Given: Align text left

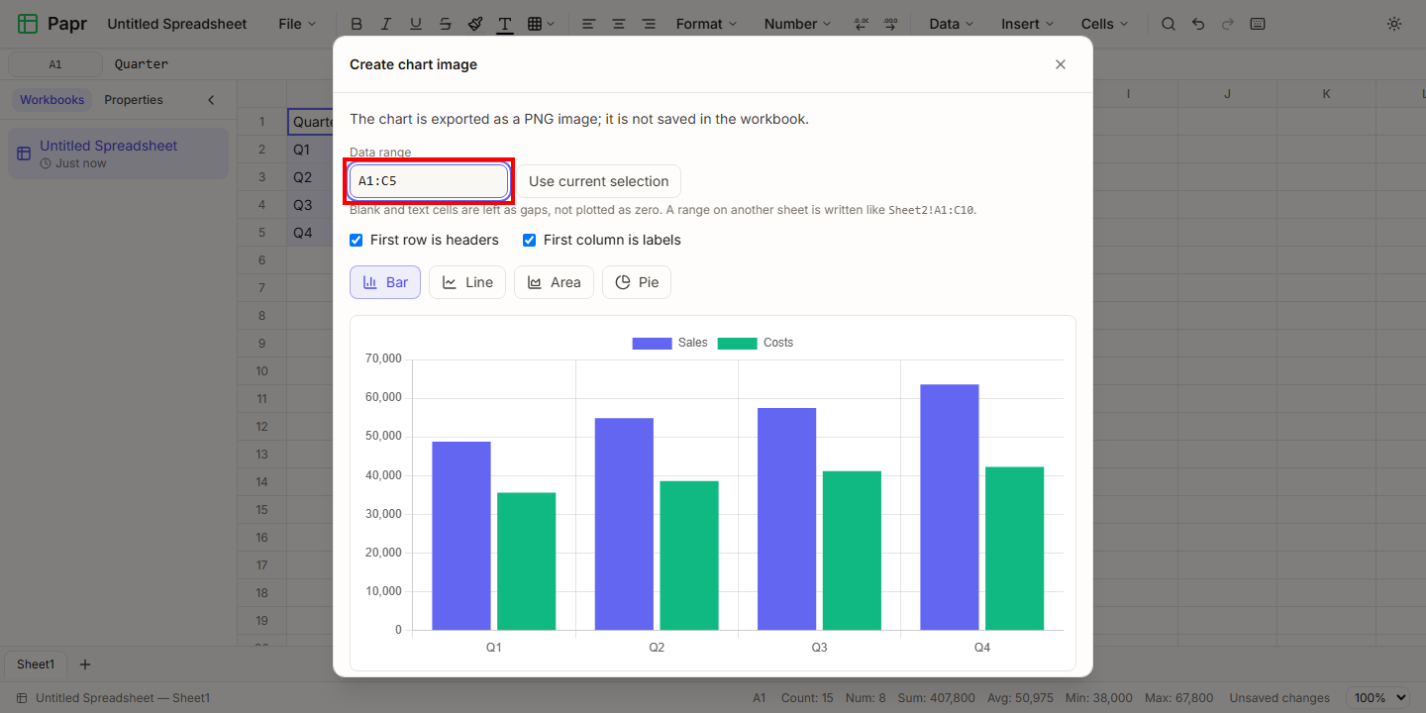Looking at the screenshot, I should pos(588,24).
